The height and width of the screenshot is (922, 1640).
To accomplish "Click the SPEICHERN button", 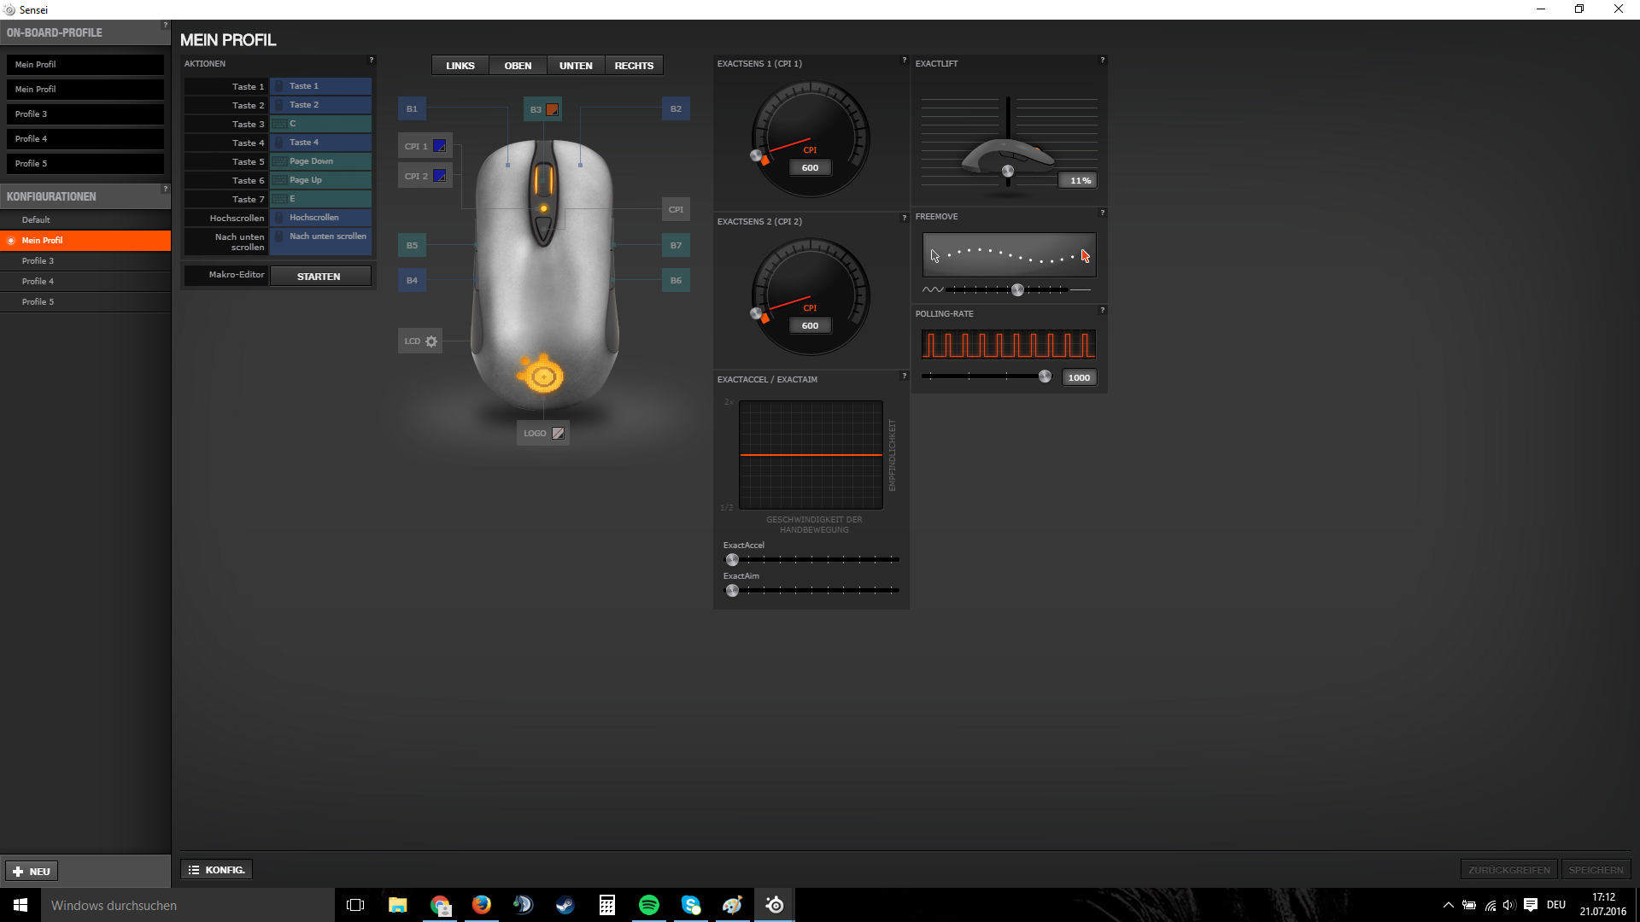I will click(1596, 870).
